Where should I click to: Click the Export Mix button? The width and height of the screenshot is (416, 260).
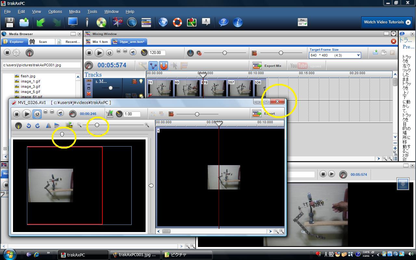[x=267, y=66]
